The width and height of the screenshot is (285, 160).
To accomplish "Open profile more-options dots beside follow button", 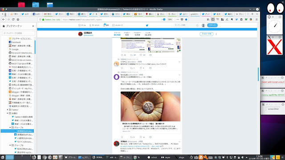I will pyautogui.click(x=216, y=34).
